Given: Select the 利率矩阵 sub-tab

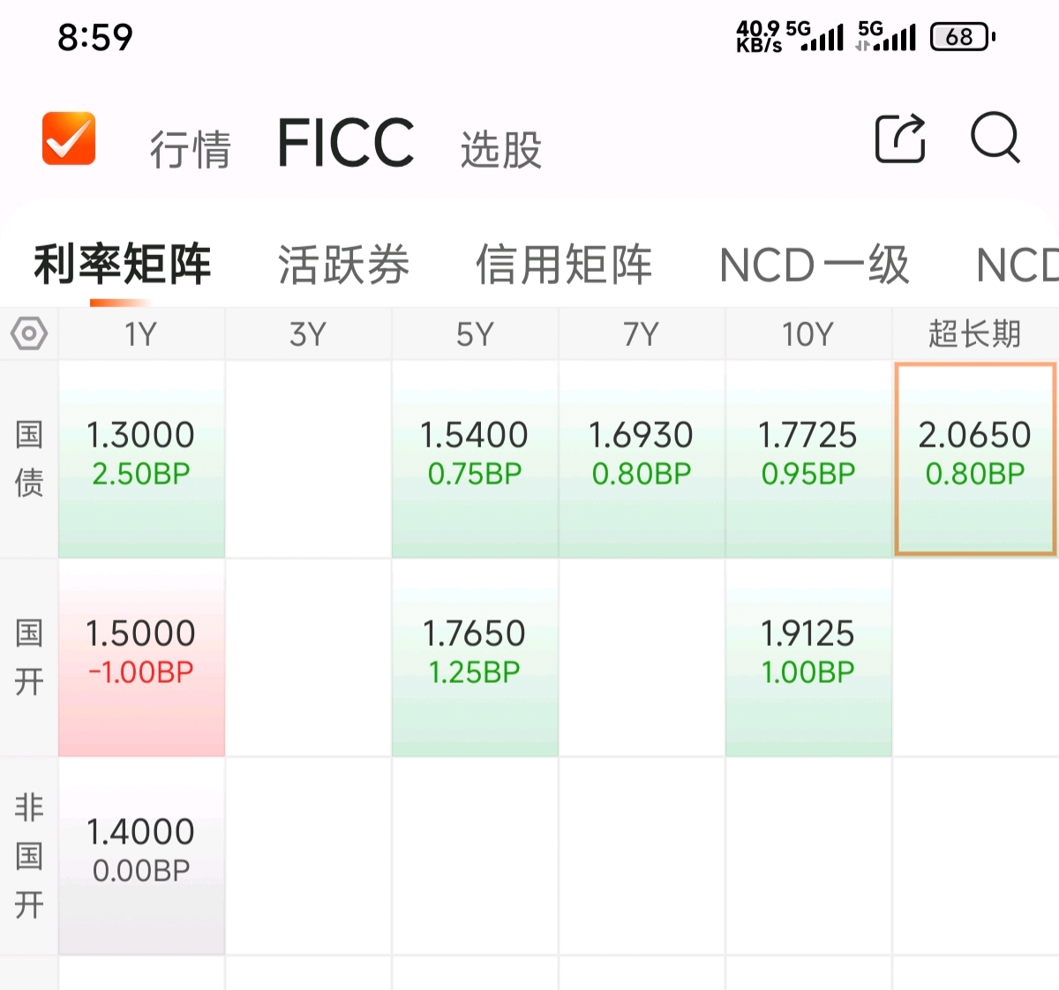Looking at the screenshot, I should click(x=123, y=264).
